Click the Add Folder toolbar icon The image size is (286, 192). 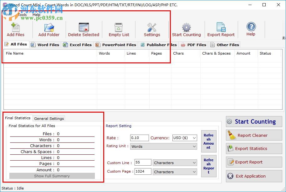(49, 28)
